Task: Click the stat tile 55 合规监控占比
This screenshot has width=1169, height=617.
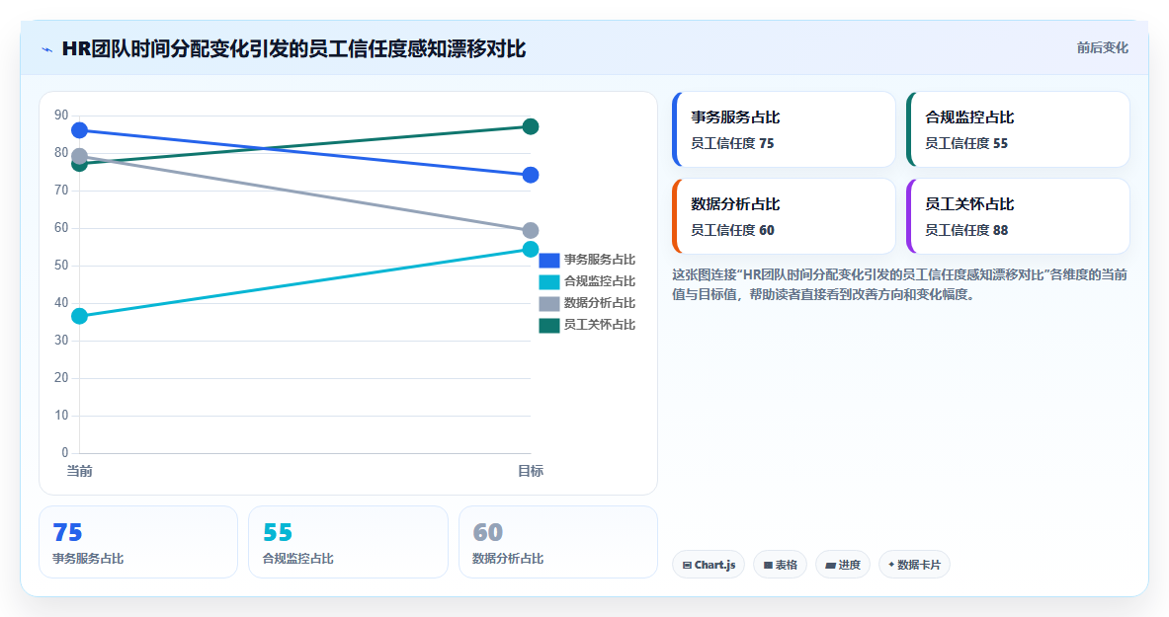Action: 348,542
